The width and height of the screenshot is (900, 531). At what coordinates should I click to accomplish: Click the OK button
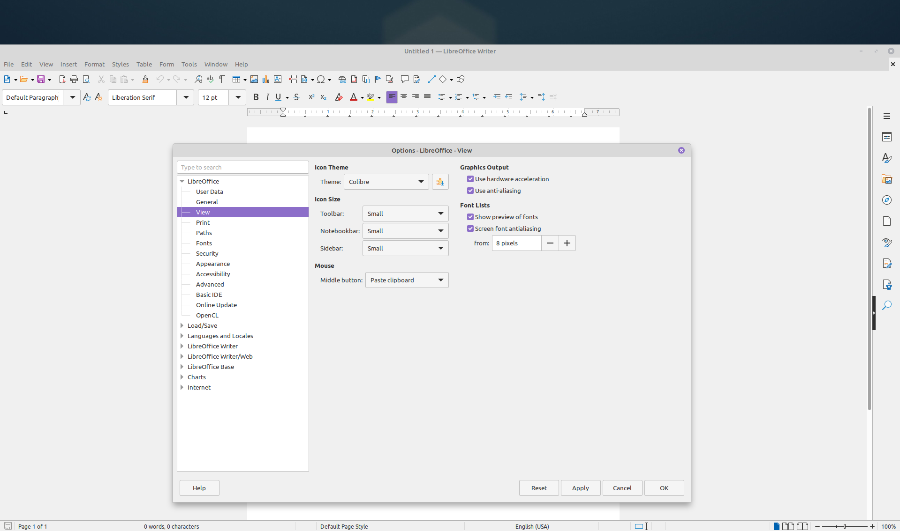[x=664, y=488]
